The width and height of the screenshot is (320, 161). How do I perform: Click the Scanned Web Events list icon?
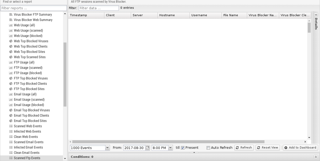point(11,126)
